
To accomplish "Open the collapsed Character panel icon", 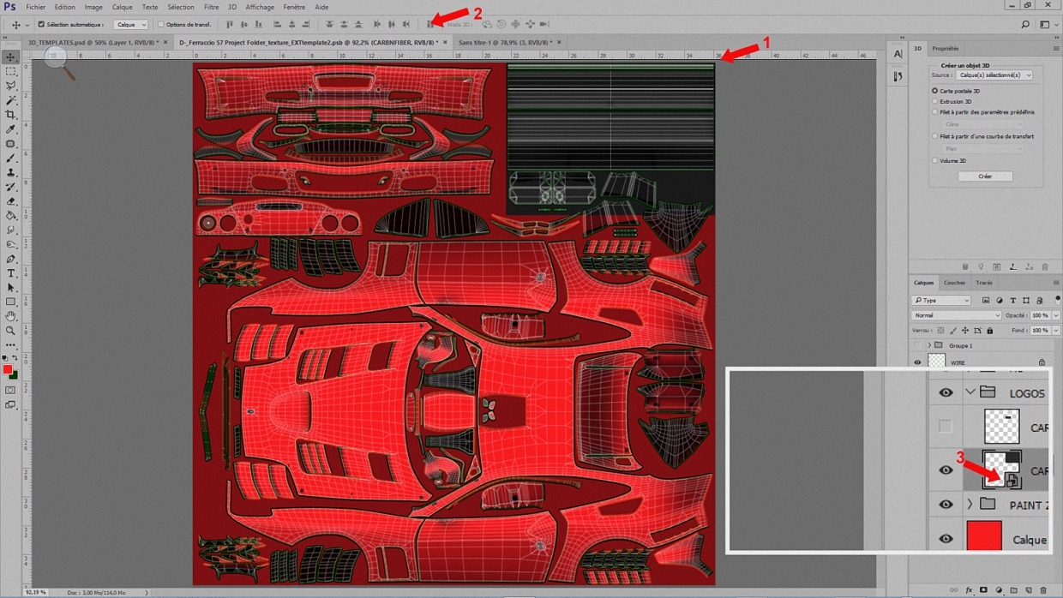I will (x=898, y=54).
